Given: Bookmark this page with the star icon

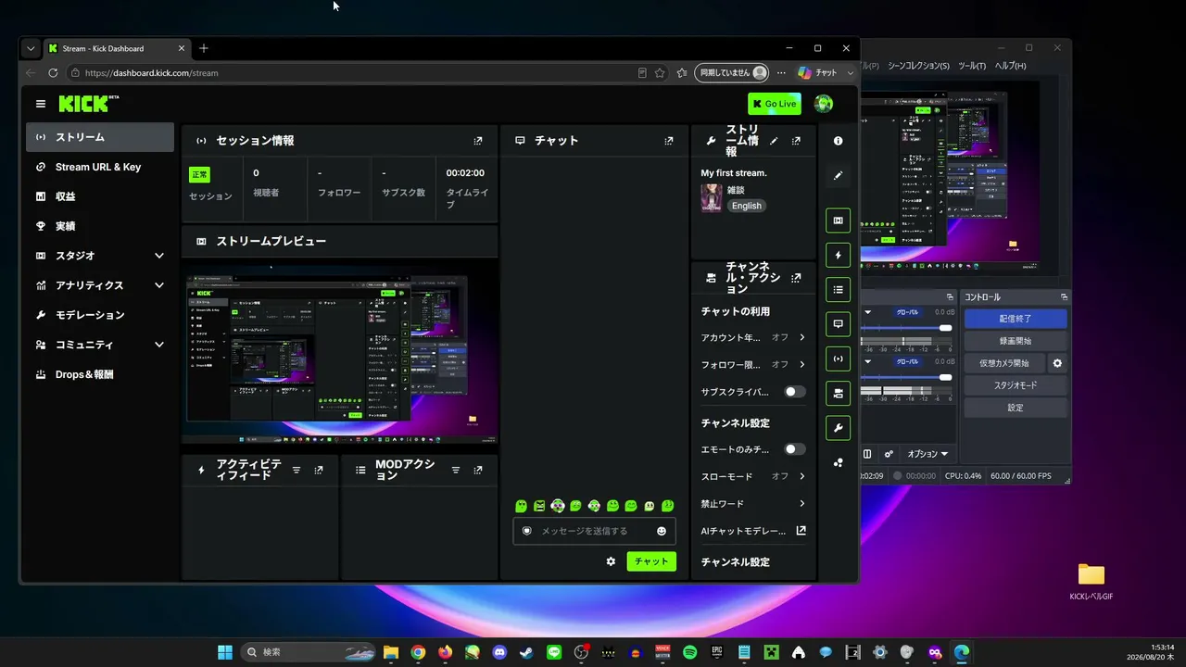Looking at the screenshot, I should (x=660, y=72).
